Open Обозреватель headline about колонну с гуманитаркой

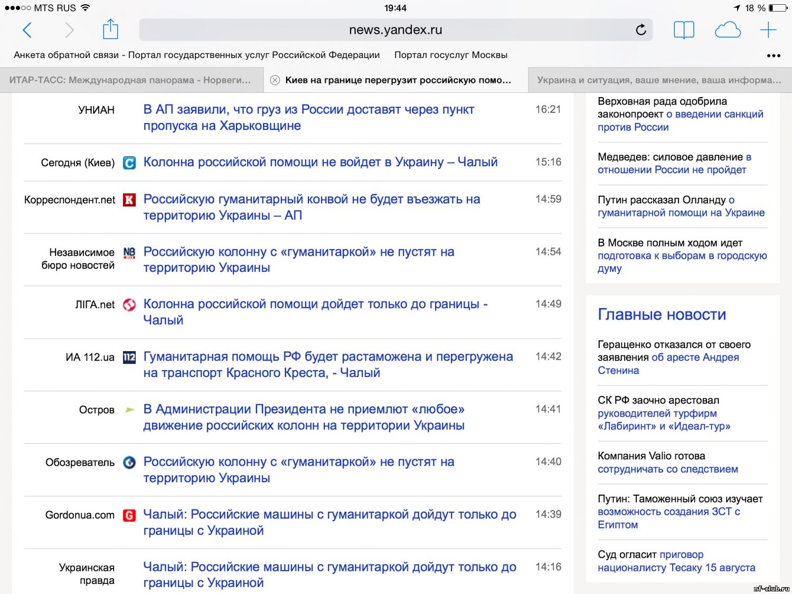coord(299,469)
